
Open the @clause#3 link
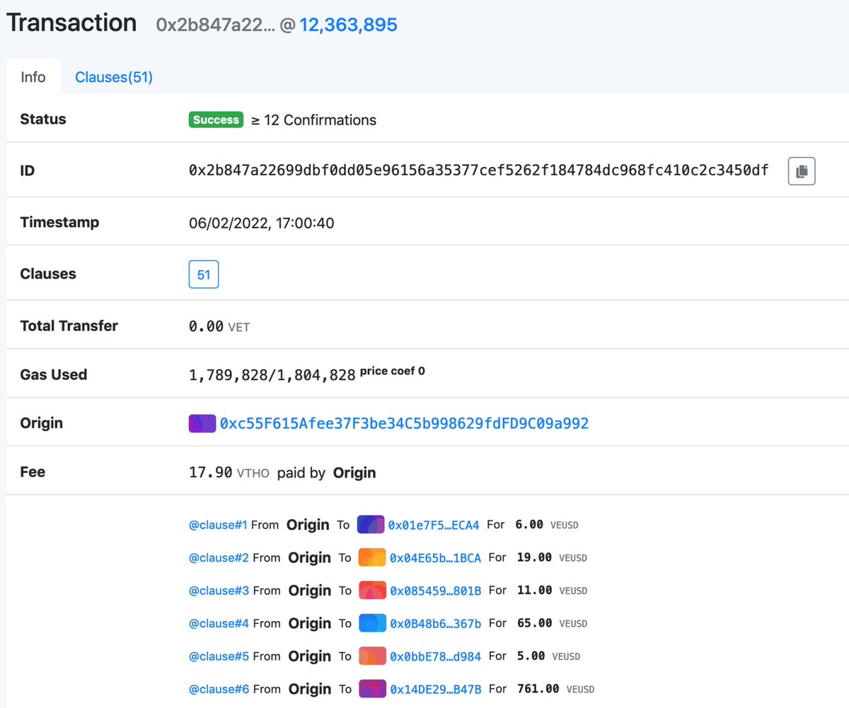point(219,590)
